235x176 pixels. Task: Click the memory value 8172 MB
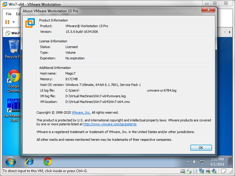[72, 79]
